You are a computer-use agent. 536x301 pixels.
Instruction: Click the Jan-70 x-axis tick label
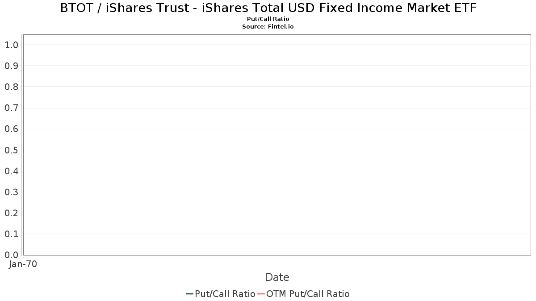point(23,264)
